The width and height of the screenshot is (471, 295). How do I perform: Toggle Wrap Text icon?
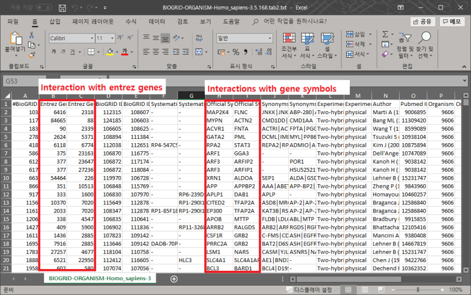tap(199, 38)
